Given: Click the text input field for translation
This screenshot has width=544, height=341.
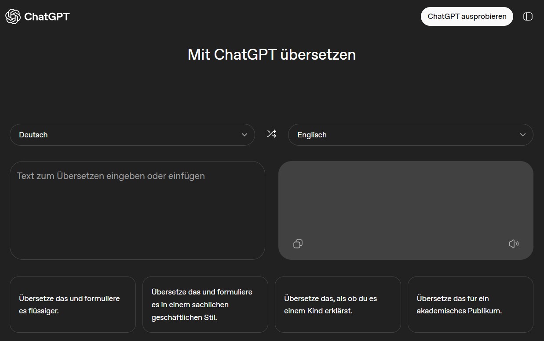Looking at the screenshot, I should tap(138, 211).
